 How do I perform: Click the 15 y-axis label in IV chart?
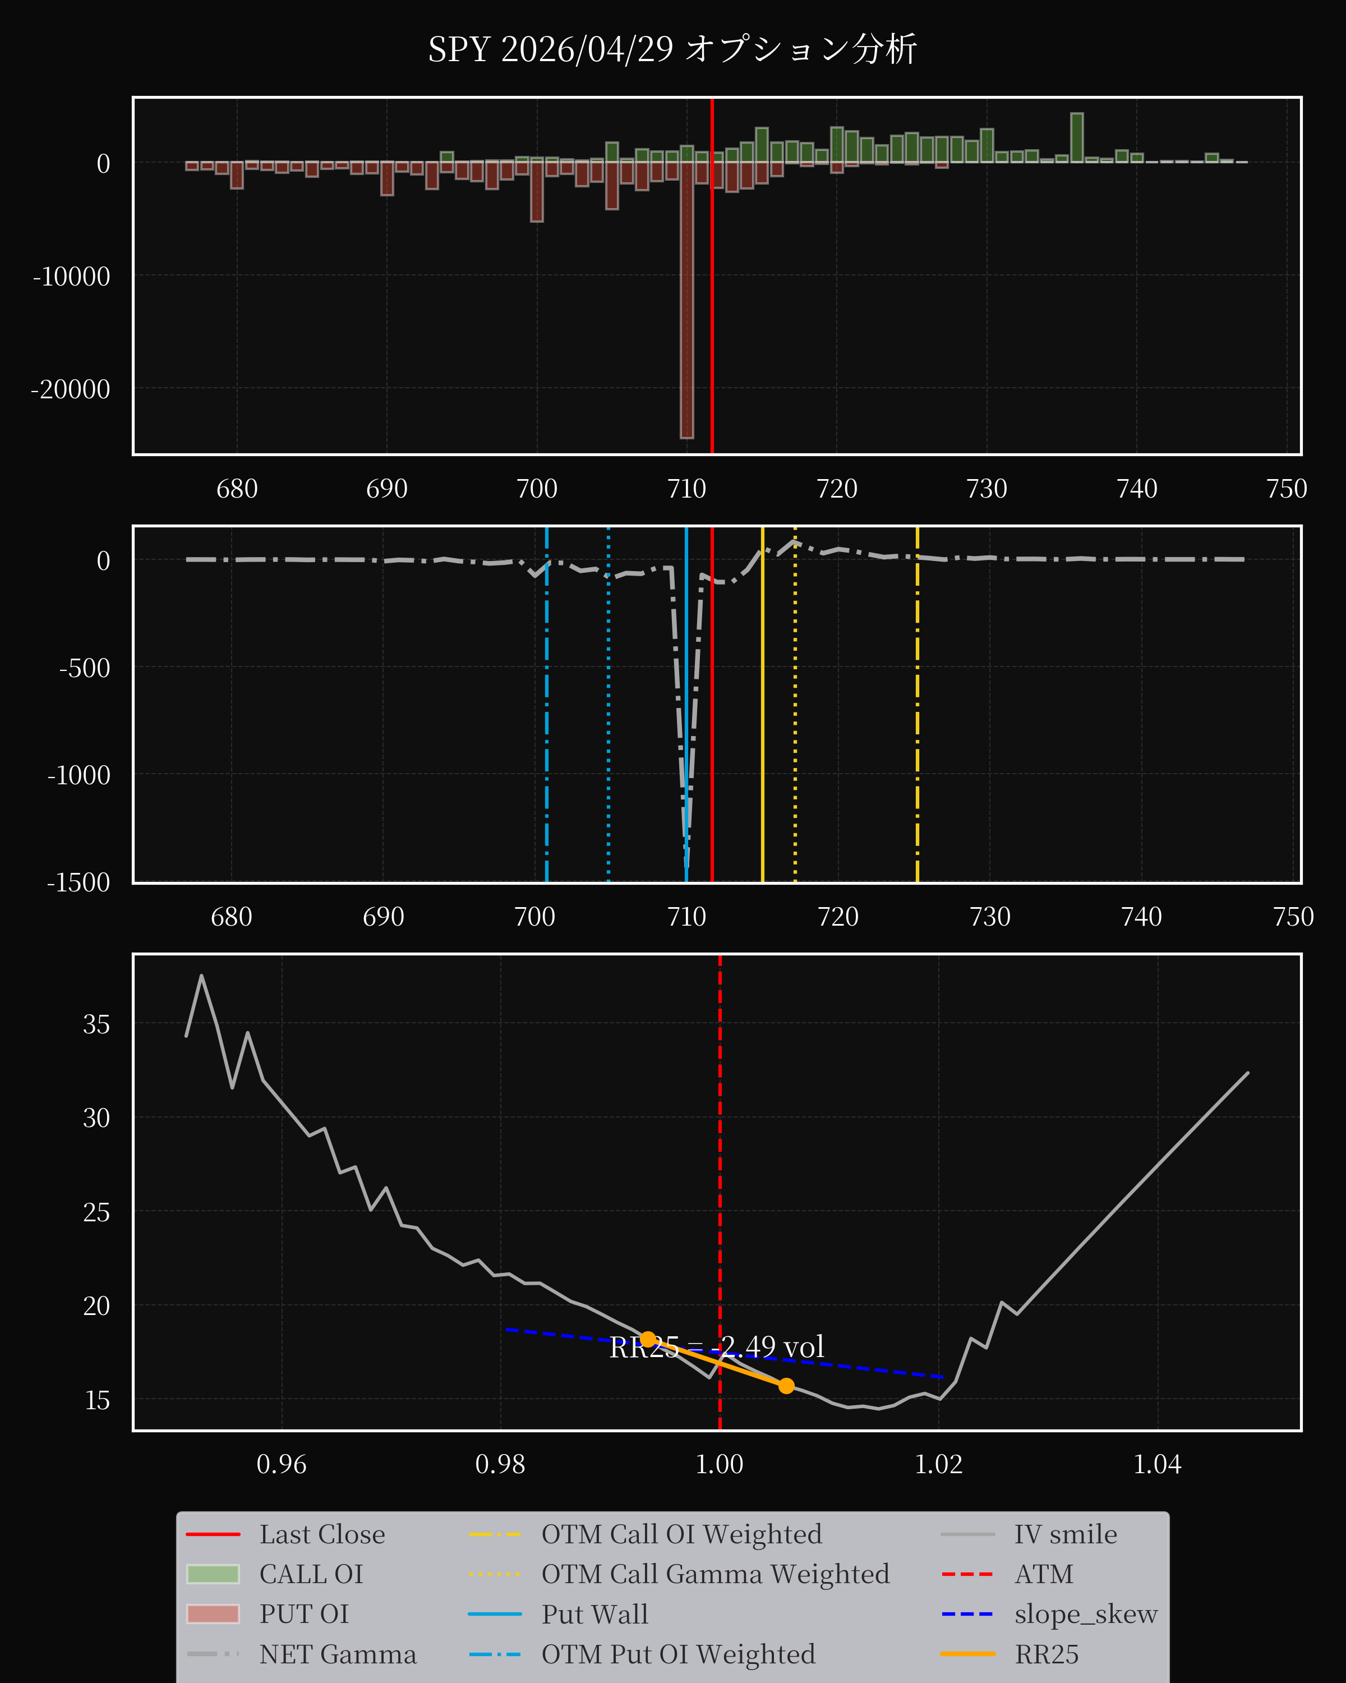(97, 1400)
